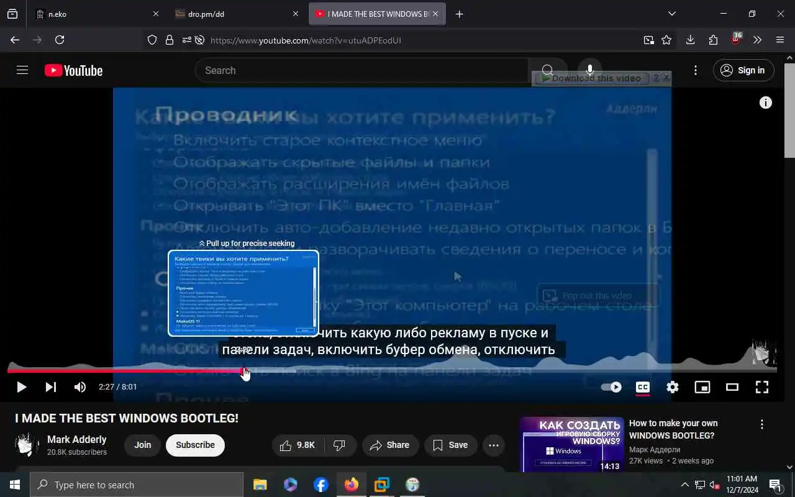
Task: Toggle closed captions CC button
Action: pos(643,387)
